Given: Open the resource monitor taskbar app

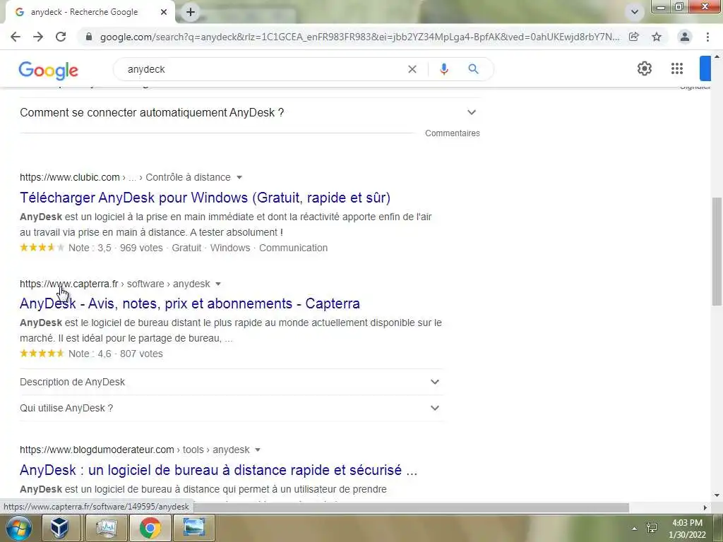Looking at the screenshot, I should point(107,528).
